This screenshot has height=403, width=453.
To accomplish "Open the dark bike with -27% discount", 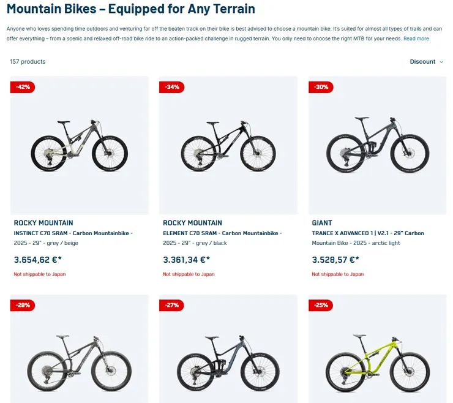I will [x=228, y=364].
